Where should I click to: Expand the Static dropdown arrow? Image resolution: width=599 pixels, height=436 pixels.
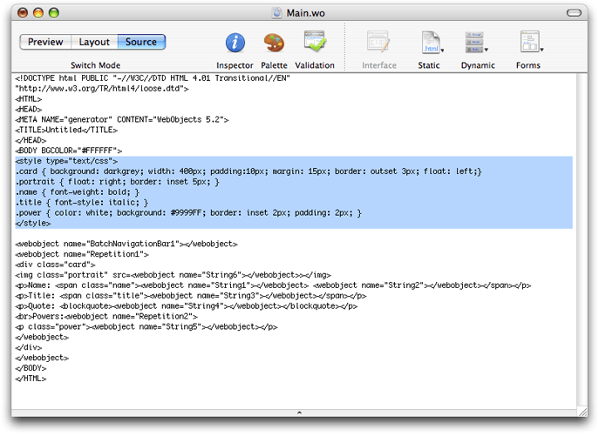443,50
